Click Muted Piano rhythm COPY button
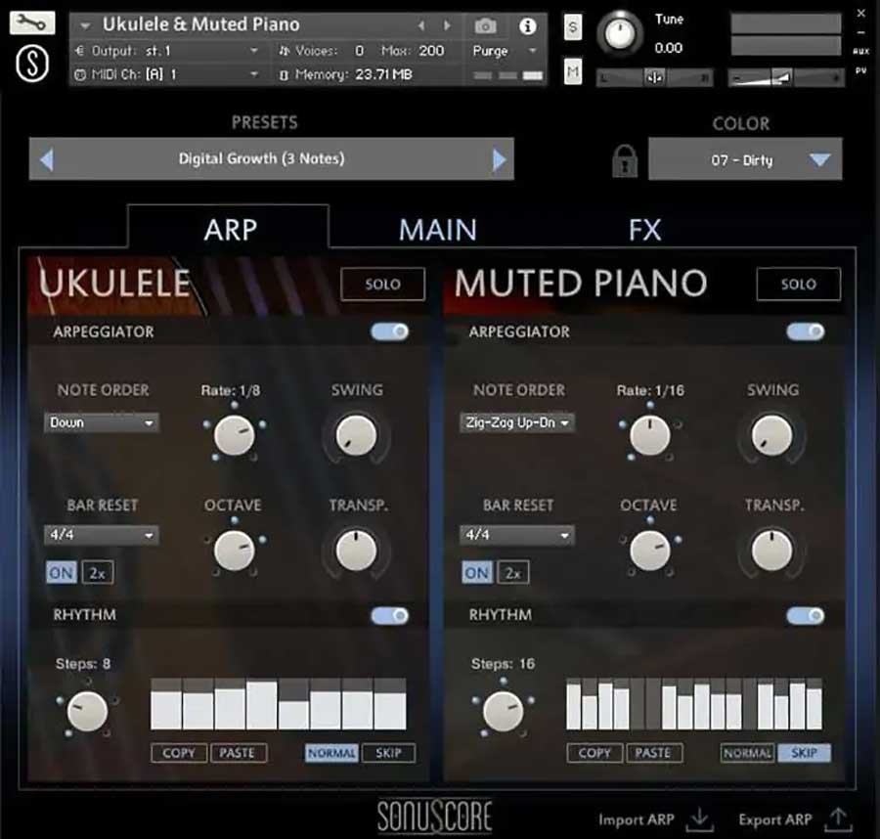The width and height of the screenshot is (880, 839). (594, 753)
